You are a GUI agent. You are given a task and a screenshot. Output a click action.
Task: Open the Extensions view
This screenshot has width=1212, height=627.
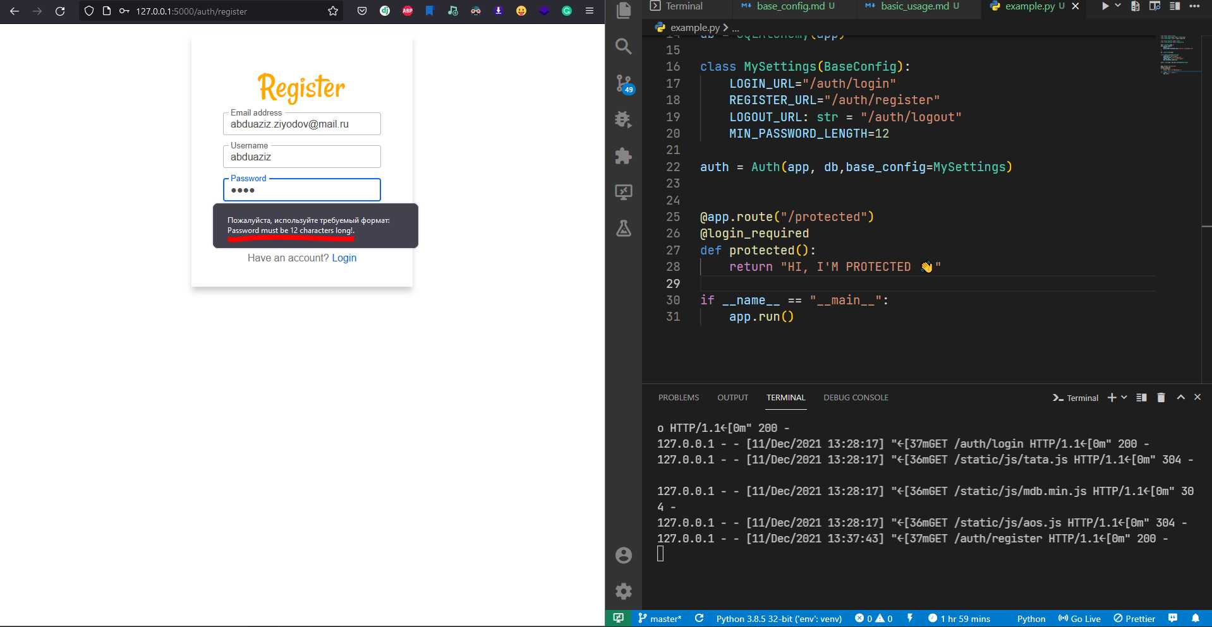(x=624, y=156)
